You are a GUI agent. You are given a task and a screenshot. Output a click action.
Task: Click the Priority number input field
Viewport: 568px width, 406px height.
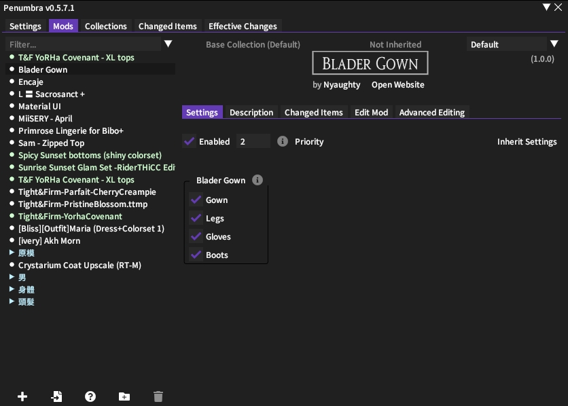coord(253,141)
